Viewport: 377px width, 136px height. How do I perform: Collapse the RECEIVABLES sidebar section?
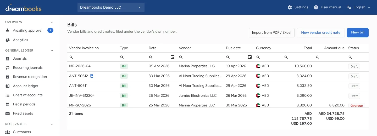point(52,124)
